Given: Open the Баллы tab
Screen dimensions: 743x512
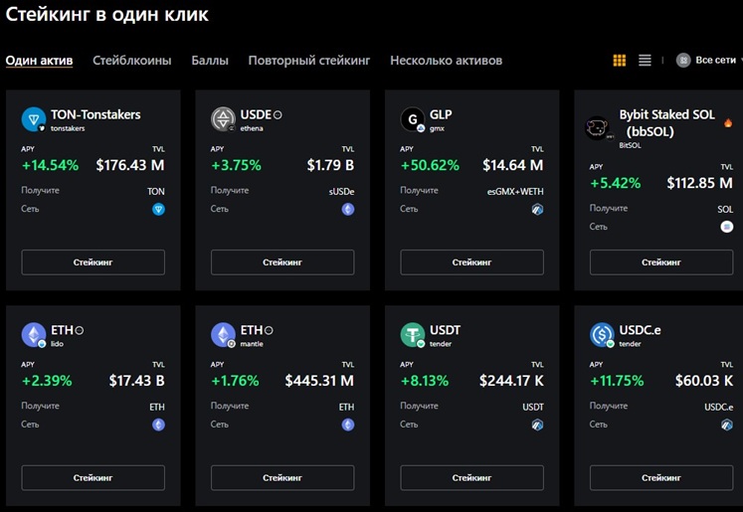Looking at the screenshot, I should coord(210,61).
